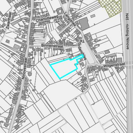Click the Wilgenstraat street label

pos(114,65)
